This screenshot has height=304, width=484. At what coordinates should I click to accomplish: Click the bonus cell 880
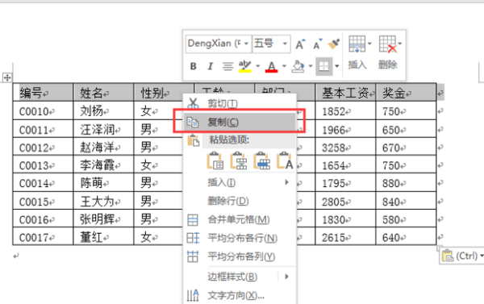(407, 183)
